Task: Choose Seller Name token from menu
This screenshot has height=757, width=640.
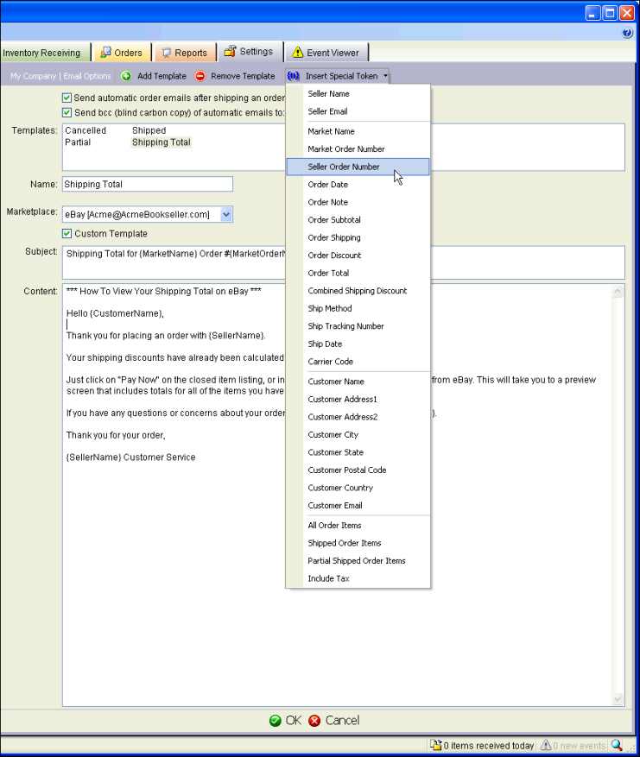Action: click(358, 94)
